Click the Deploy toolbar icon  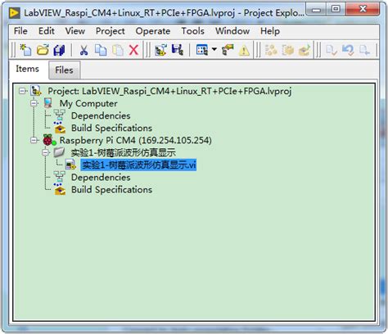pos(305,50)
